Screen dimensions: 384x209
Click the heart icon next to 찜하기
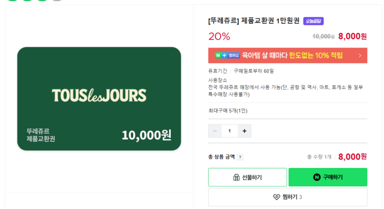pos(276,197)
